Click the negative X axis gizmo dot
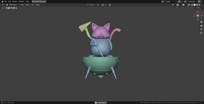The image size is (204, 104). pyautogui.click(x=194, y=16)
